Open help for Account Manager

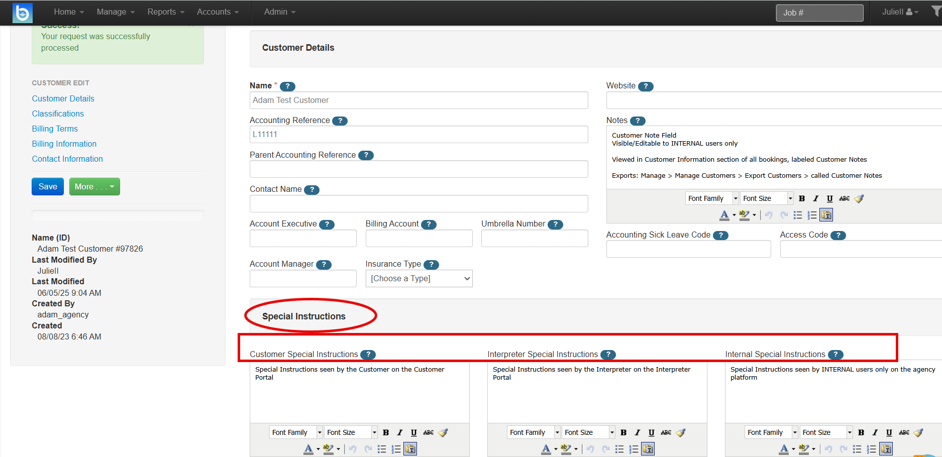click(324, 265)
